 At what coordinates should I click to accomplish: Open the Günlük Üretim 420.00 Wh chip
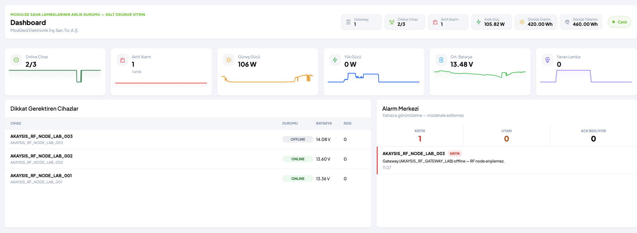pyautogui.click(x=536, y=22)
